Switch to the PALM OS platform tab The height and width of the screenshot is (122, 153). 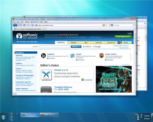(x=99, y=43)
